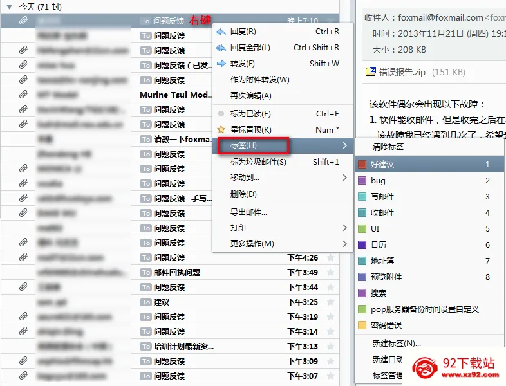Open the 问题反馈（已发.. email

pos(183,65)
